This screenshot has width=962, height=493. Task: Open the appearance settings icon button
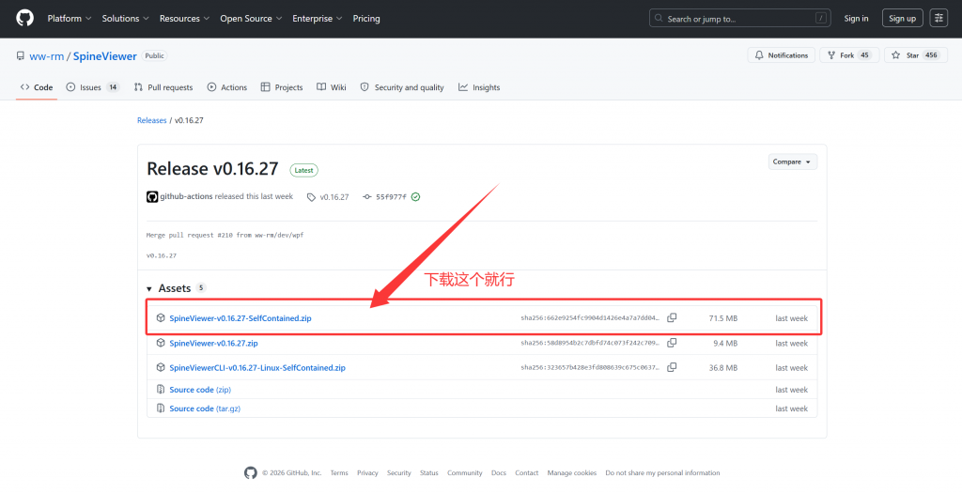pyautogui.click(x=939, y=19)
